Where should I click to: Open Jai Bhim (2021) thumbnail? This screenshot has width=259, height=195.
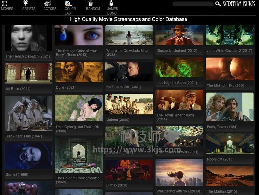[x=28, y=74]
